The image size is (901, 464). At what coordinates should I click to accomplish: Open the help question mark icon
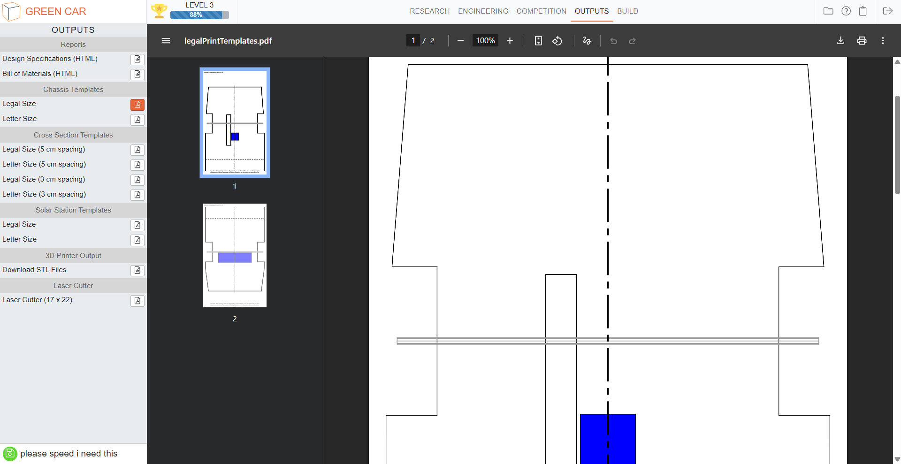coord(846,11)
